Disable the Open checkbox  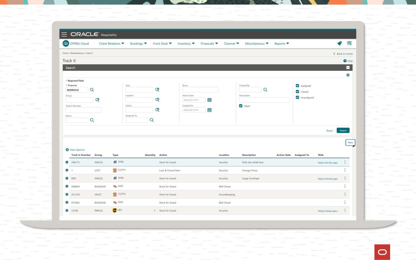click(241, 106)
